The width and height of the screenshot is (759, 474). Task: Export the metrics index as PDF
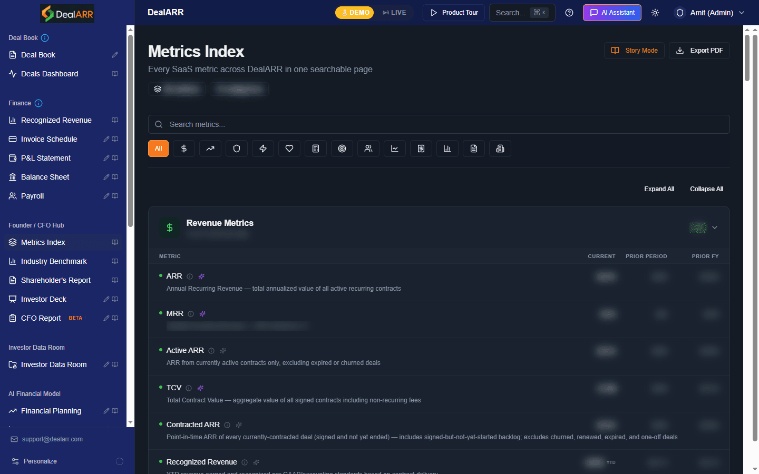699,51
